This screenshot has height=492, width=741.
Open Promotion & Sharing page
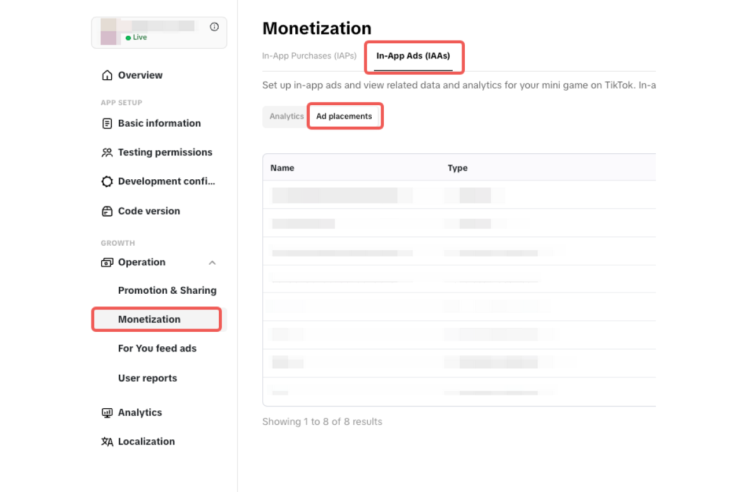click(167, 290)
